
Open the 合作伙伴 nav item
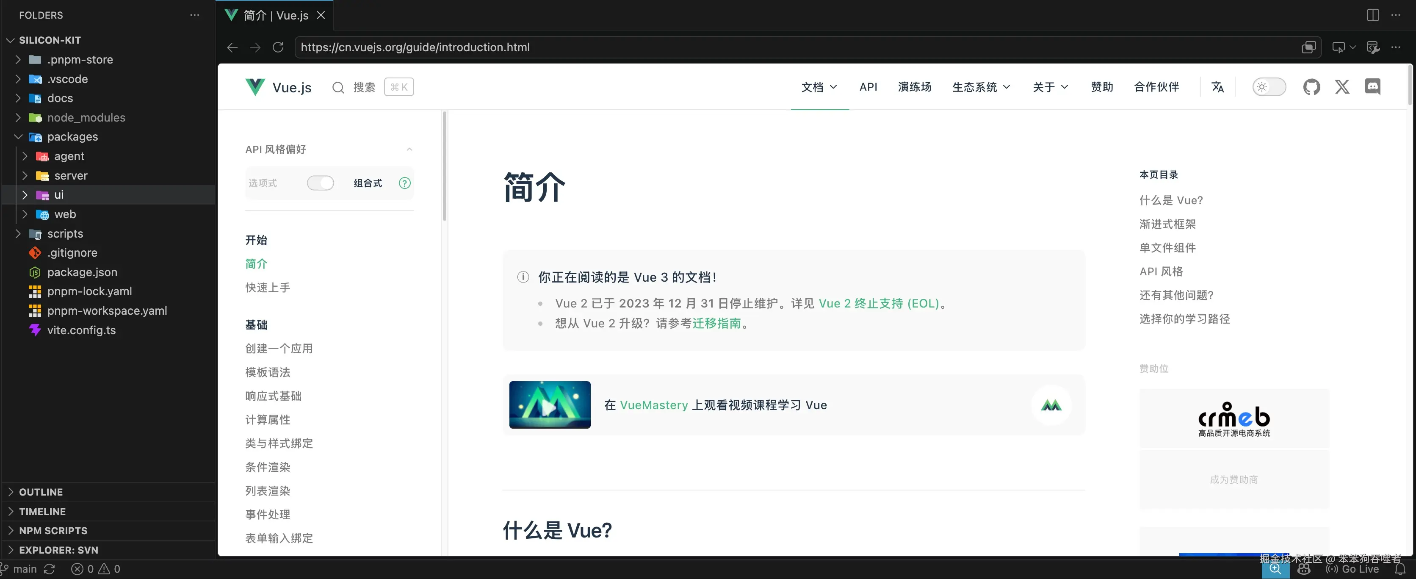click(x=1156, y=87)
